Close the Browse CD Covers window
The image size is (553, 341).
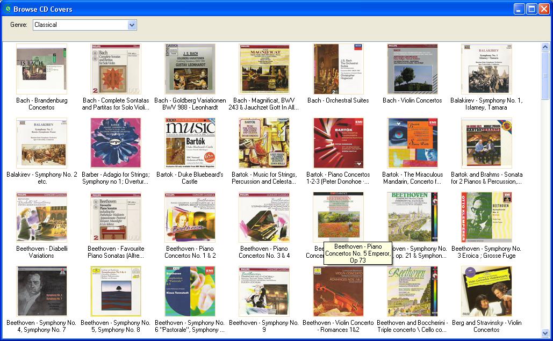tap(544, 9)
